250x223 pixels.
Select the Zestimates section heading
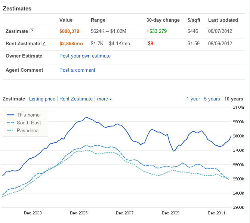click(17, 9)
